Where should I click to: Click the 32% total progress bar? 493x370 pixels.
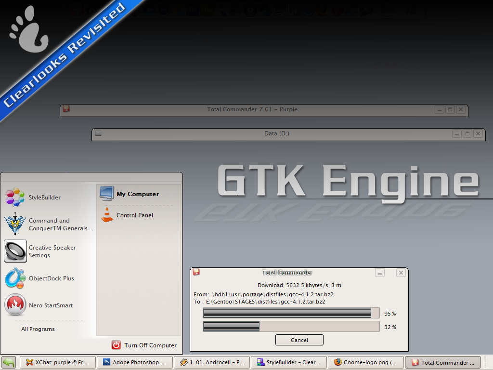(291, 327)
